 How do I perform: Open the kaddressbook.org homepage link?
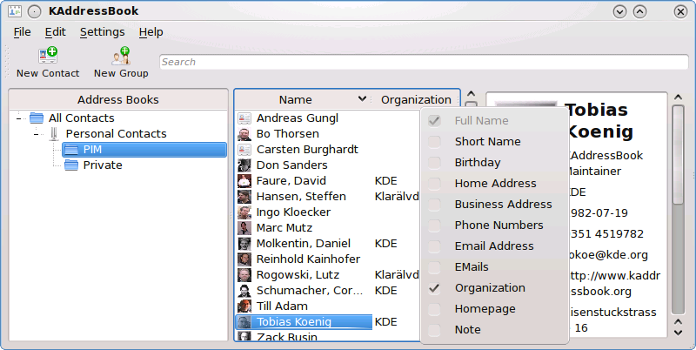615,283
